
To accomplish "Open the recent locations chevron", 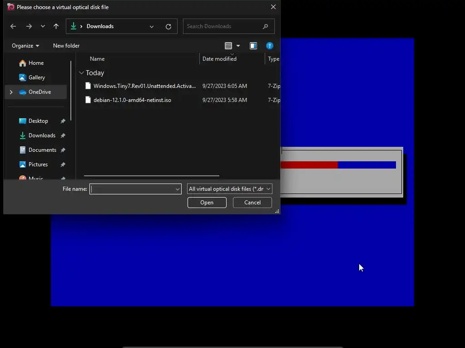I will click(x=43, y=26).
